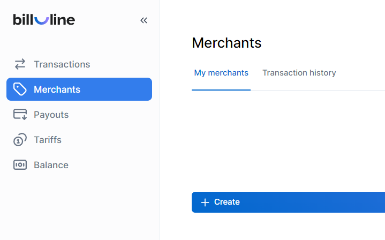Go to the Payouts menu label

tap(51, 115)
